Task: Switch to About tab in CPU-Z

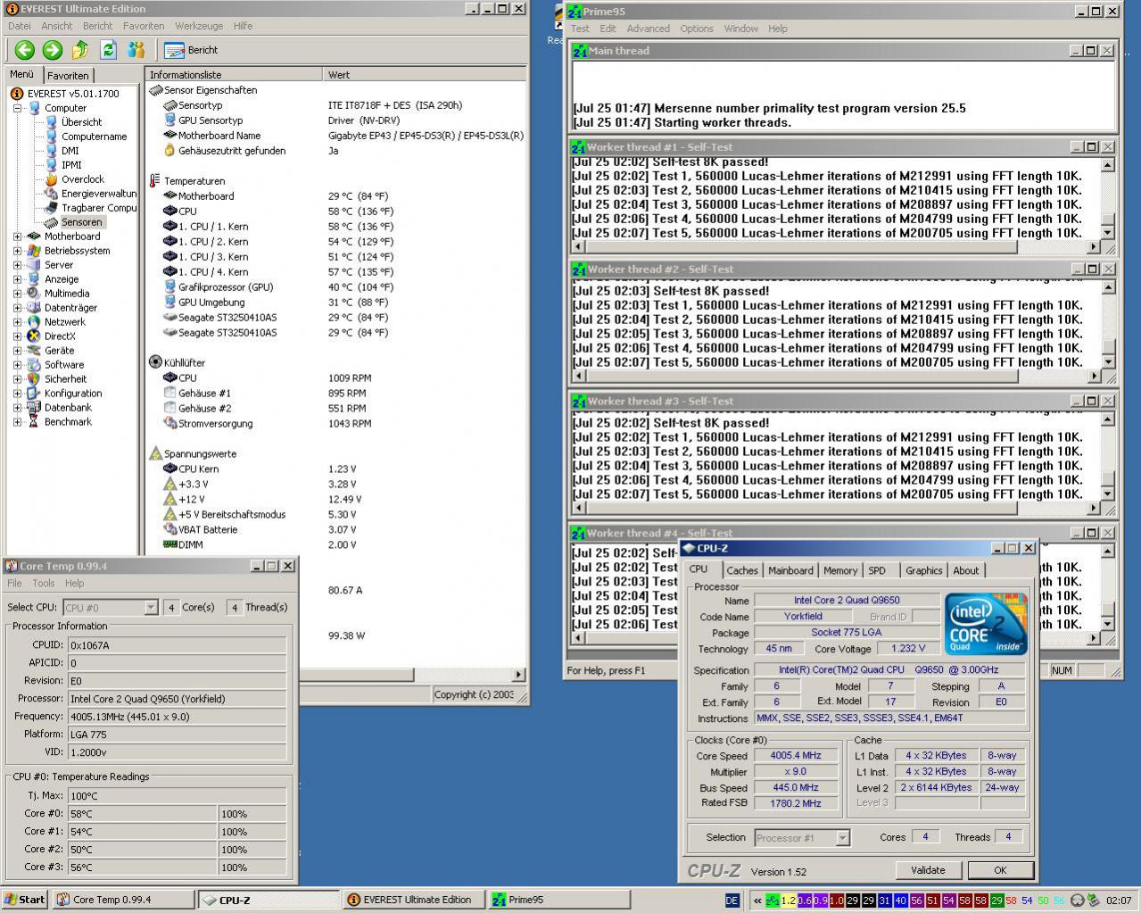Action: point(966,570)
